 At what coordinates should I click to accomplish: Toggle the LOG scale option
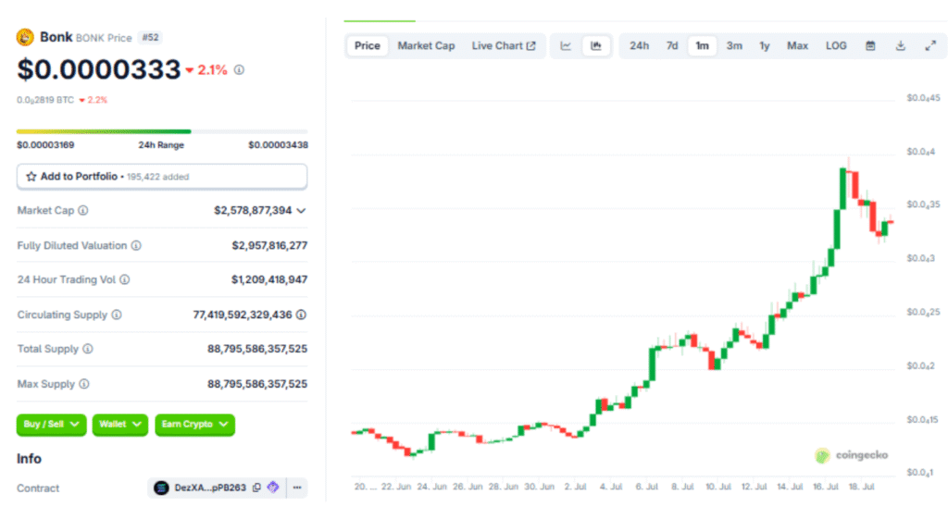836,45
